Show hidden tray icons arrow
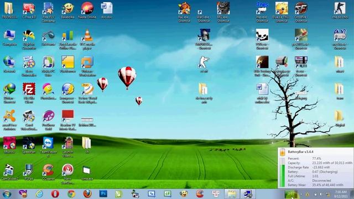This screenshot has width=354, height=199. coord(301,194)
